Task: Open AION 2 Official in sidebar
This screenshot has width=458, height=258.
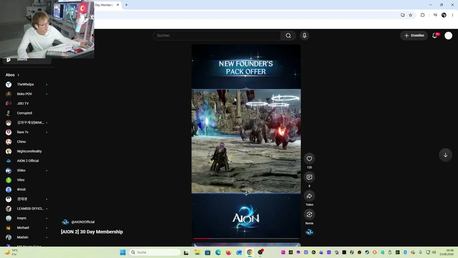Action: coord(27,161)
